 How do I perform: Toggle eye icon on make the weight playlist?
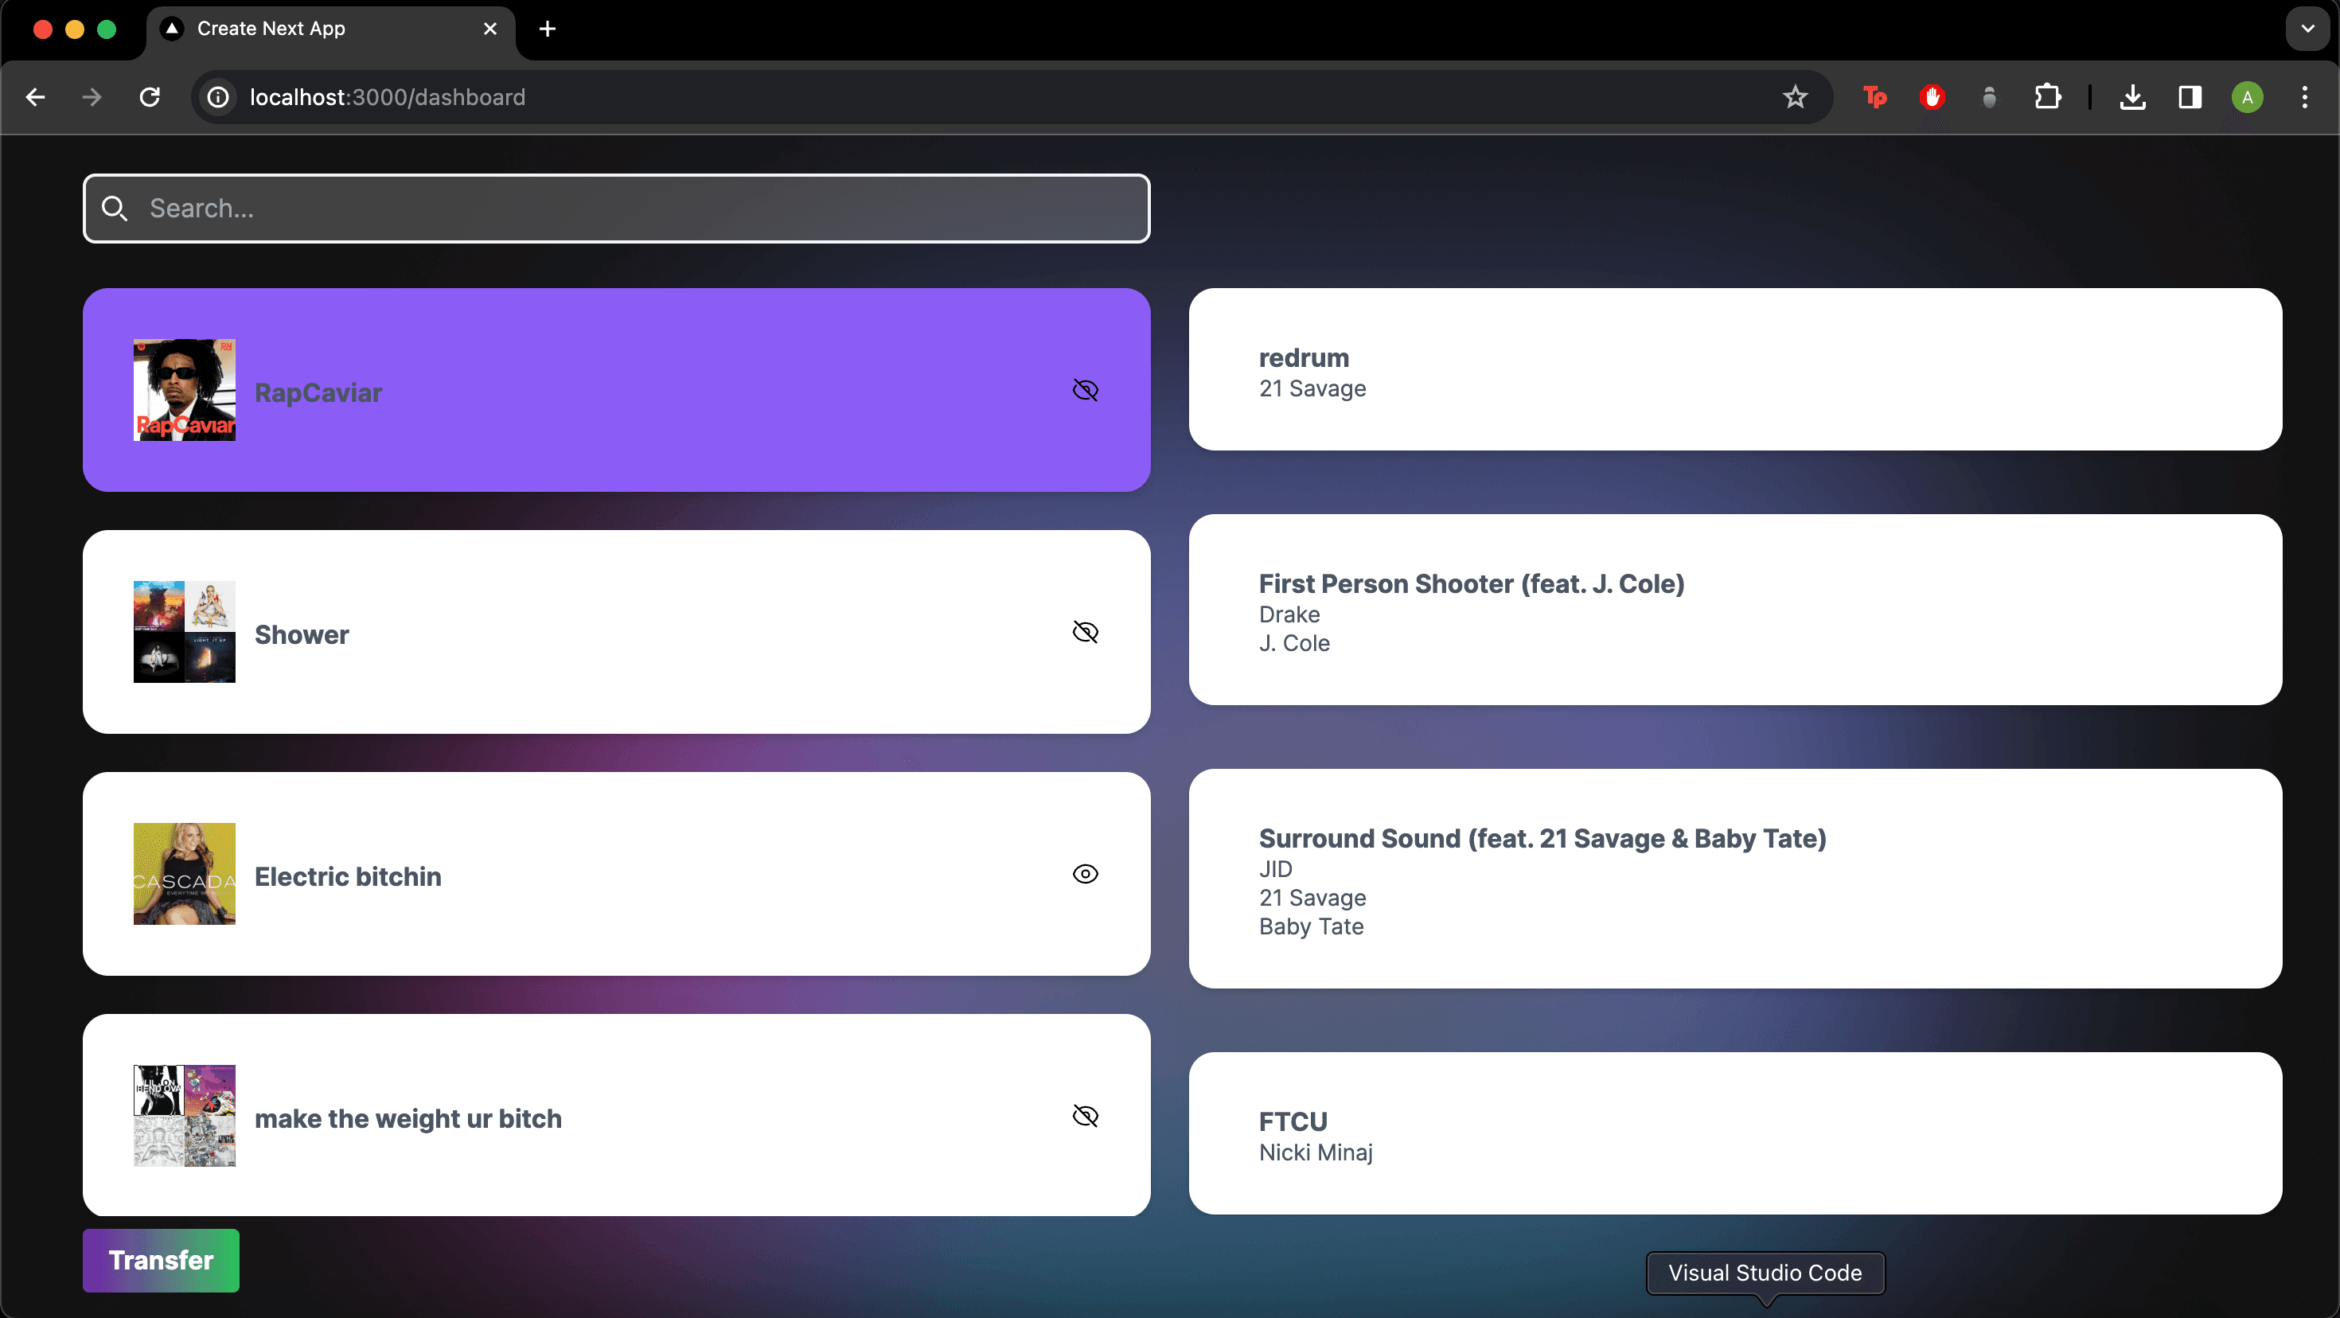(x=1086, y=1115)
